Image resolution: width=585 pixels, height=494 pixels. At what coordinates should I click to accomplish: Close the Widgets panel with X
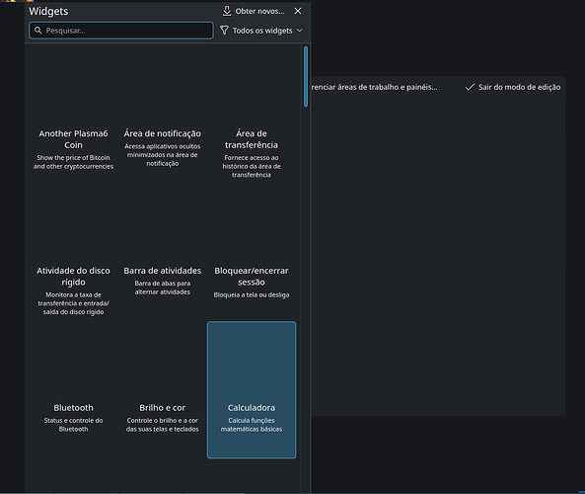[298, 11]
